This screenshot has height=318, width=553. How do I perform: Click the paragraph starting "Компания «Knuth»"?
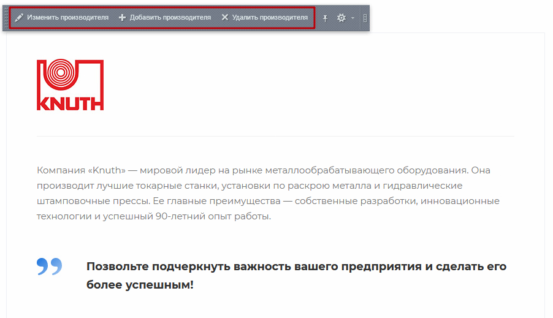tap(268, 193)
